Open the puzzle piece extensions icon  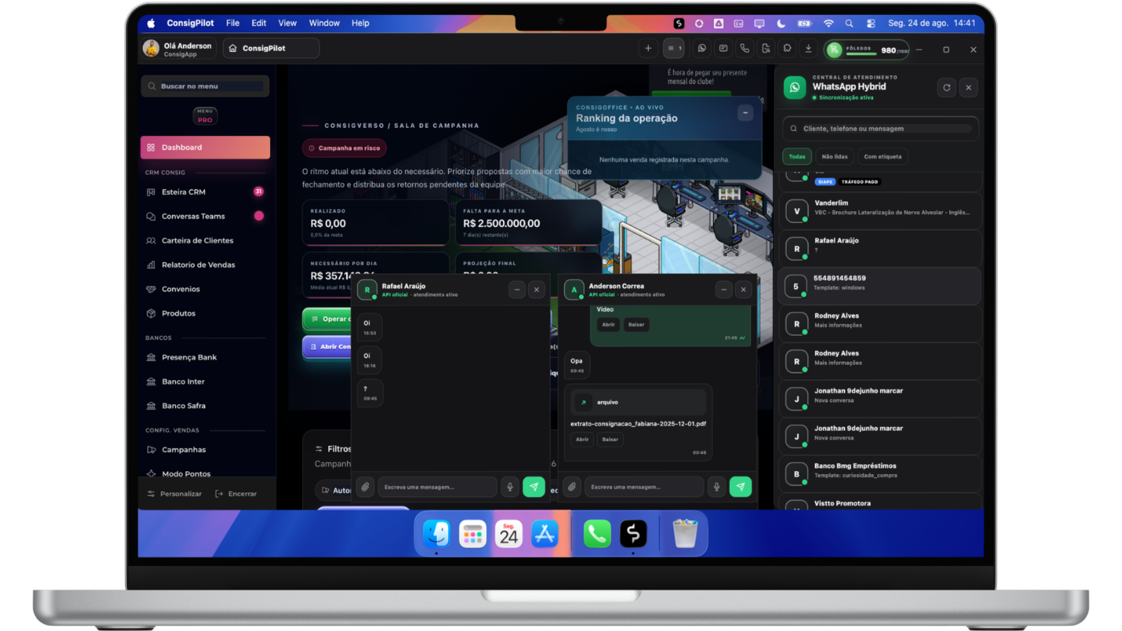788,48
